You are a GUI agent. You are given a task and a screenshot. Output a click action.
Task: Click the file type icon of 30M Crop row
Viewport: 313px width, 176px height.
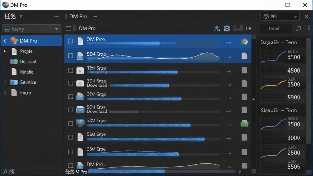click(x=80, y=96)
